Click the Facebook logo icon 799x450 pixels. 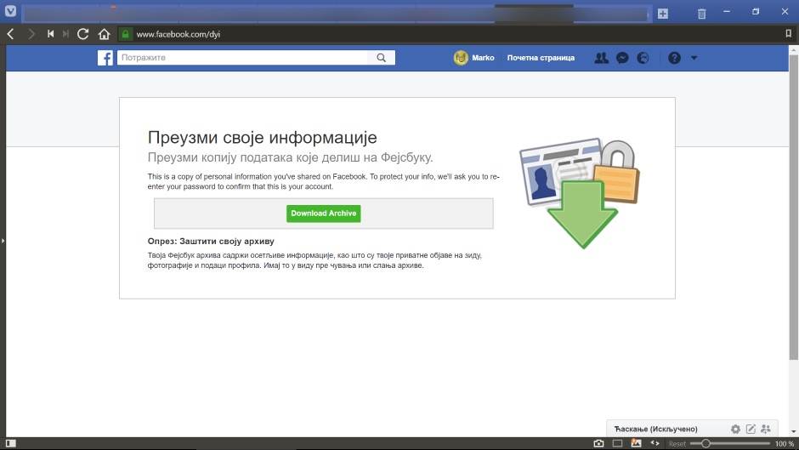[105, 58]
